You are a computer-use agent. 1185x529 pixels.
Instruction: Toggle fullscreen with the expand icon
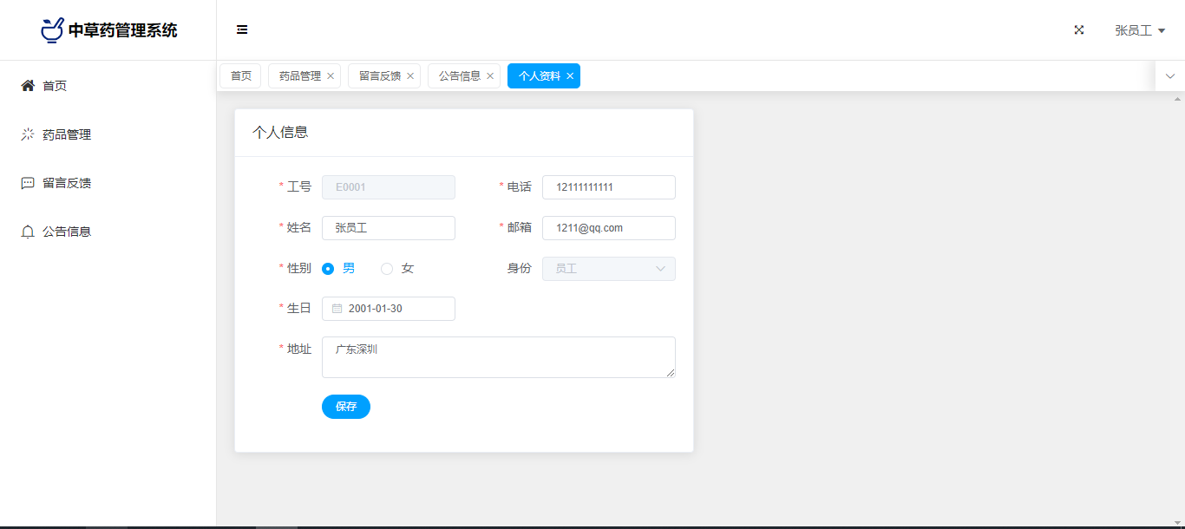(x=1079, y=29)
